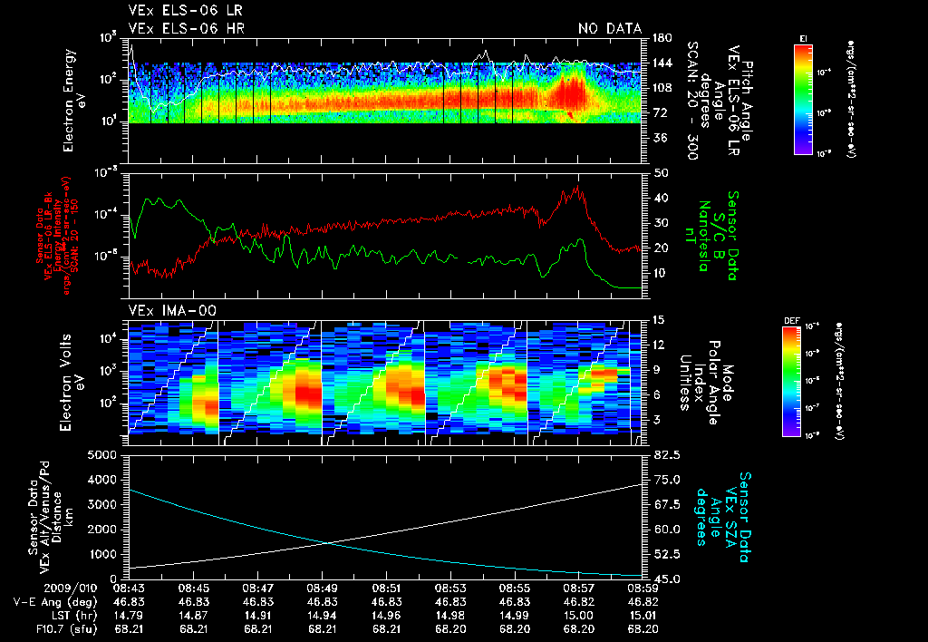Click the 08:59 time tick label
Screen dimensions: 928x642
[x=643, y=588]
